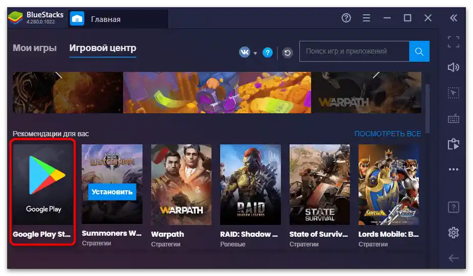
Task: Click Ролевые genre under RAID
Action: [x=232, y=244]
